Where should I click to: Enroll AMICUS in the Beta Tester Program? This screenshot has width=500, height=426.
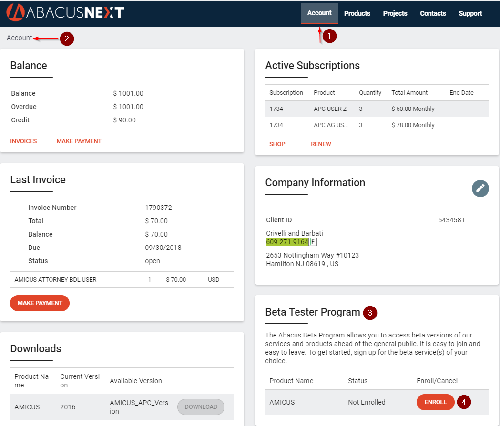pos(435,402)
